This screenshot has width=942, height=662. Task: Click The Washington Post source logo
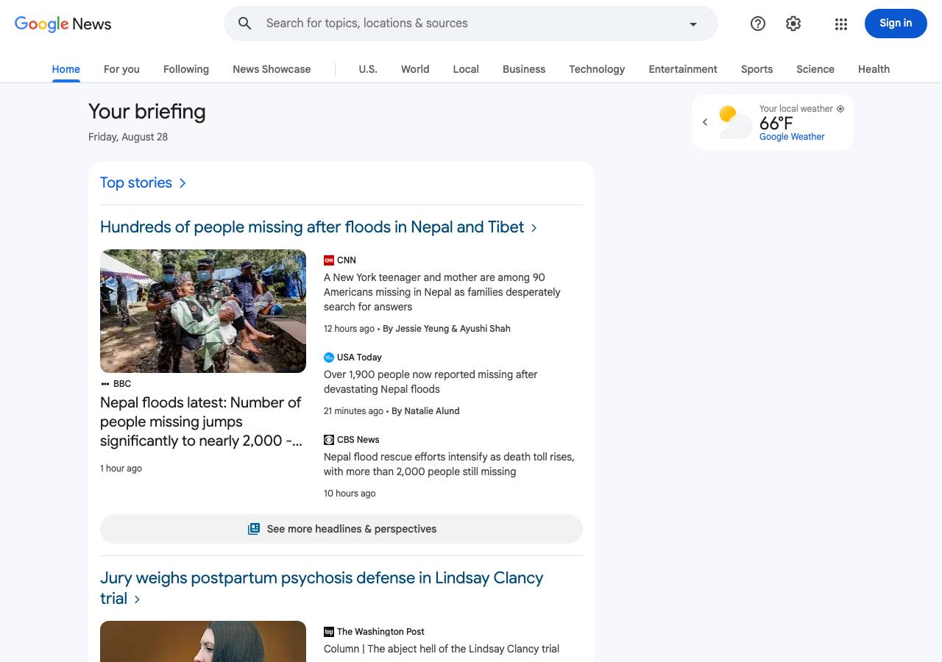click(329, 632)
